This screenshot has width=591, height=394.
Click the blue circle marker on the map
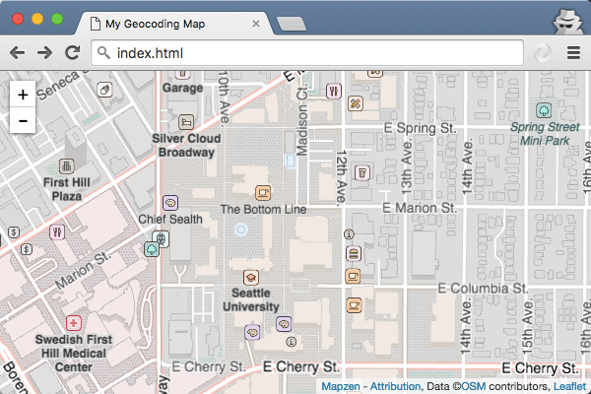click(x=241, y=229)
